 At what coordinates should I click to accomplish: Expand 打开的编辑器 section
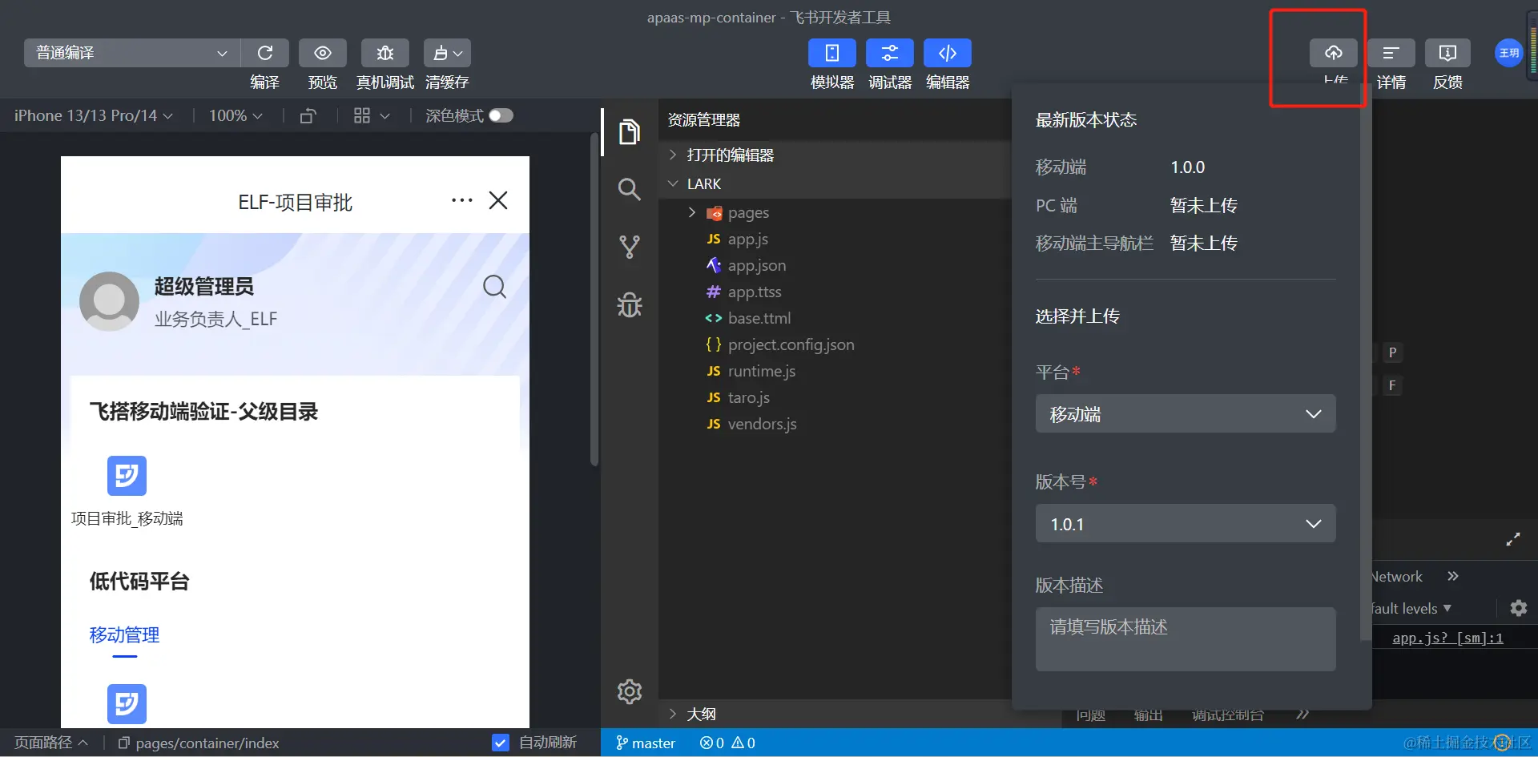(x=835, y=155)
